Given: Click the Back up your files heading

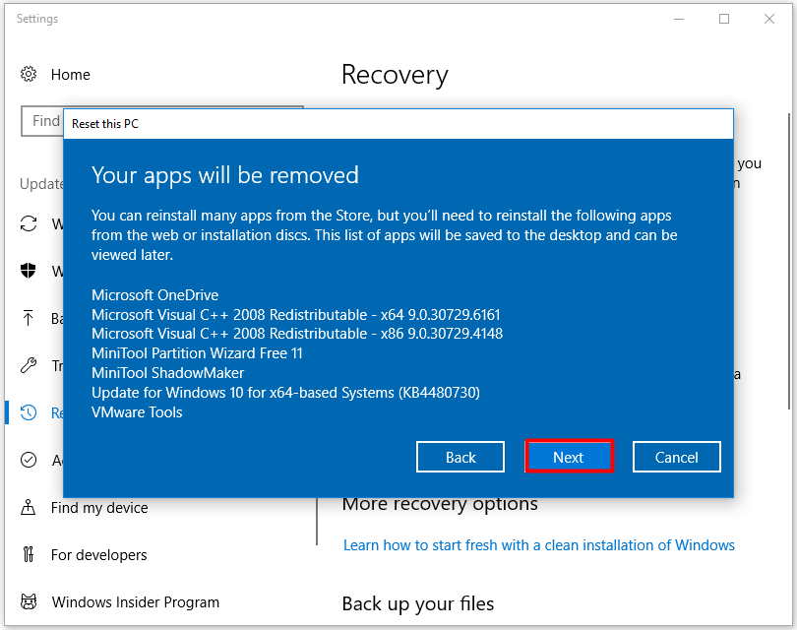Looking at the screenshot, I should [418, 604].
